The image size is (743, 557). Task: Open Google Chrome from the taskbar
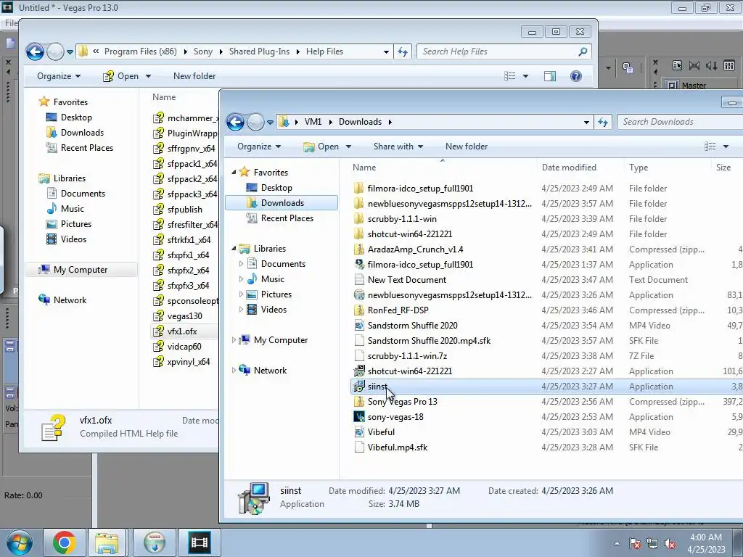(65, 542)
